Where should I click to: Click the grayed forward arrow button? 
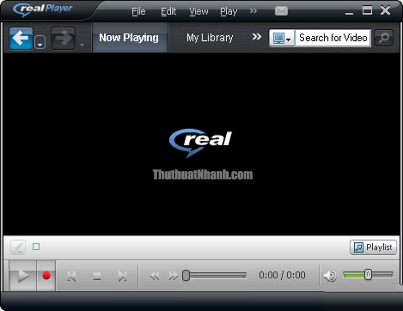click(x=63, y=38)
